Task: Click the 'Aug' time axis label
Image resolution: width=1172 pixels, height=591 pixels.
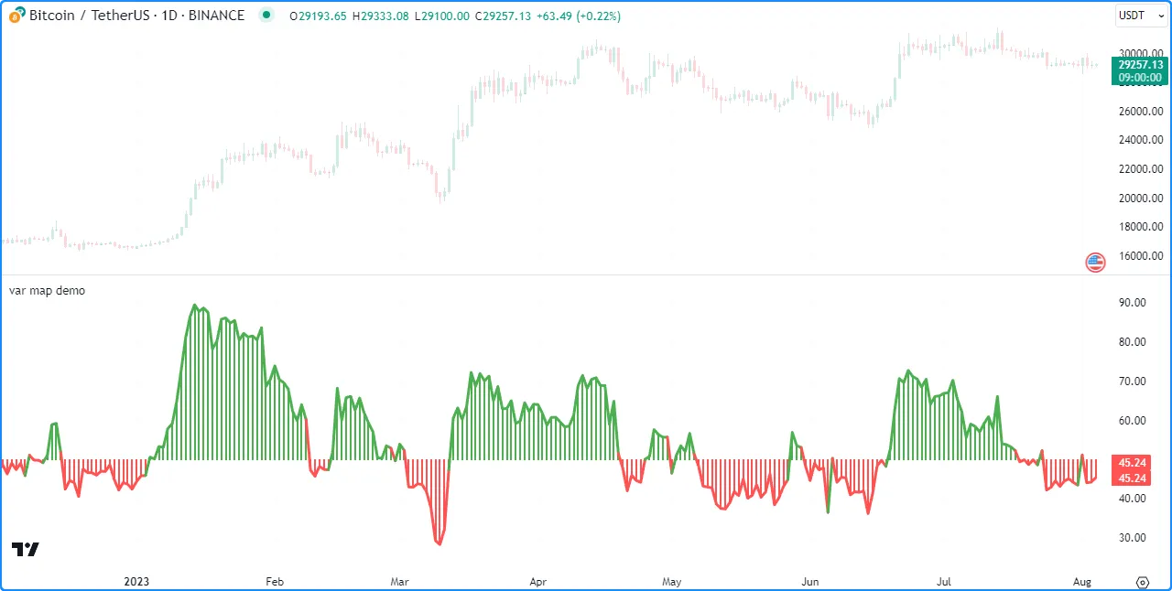Action: 1082,582
